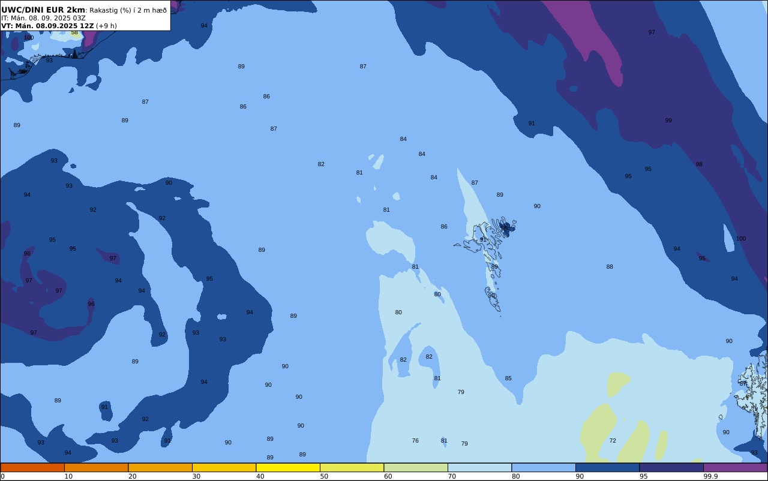Select the humidity value 76 on map

click(x=415, y=441)
